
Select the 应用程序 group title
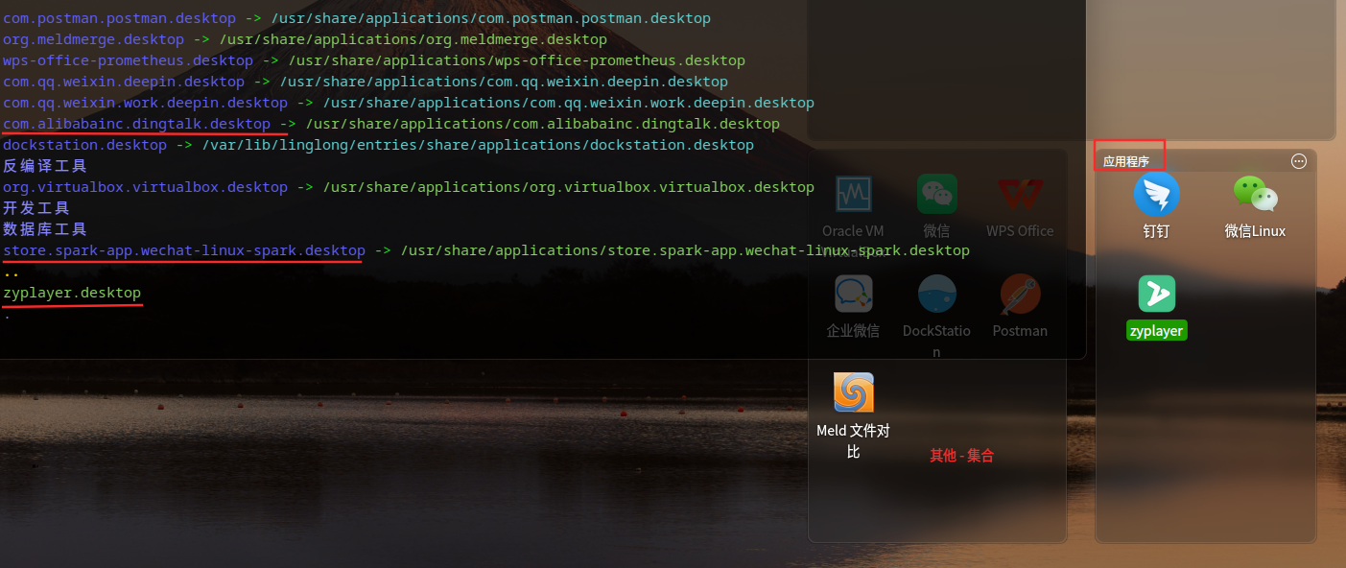click(x=1126, y=161)
